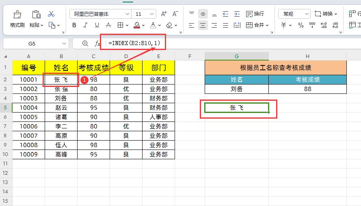This screenshot has width=361, height=206.
Task: Expand the Clear eraser dropdown arrow
Action: [x=176, y=25]
